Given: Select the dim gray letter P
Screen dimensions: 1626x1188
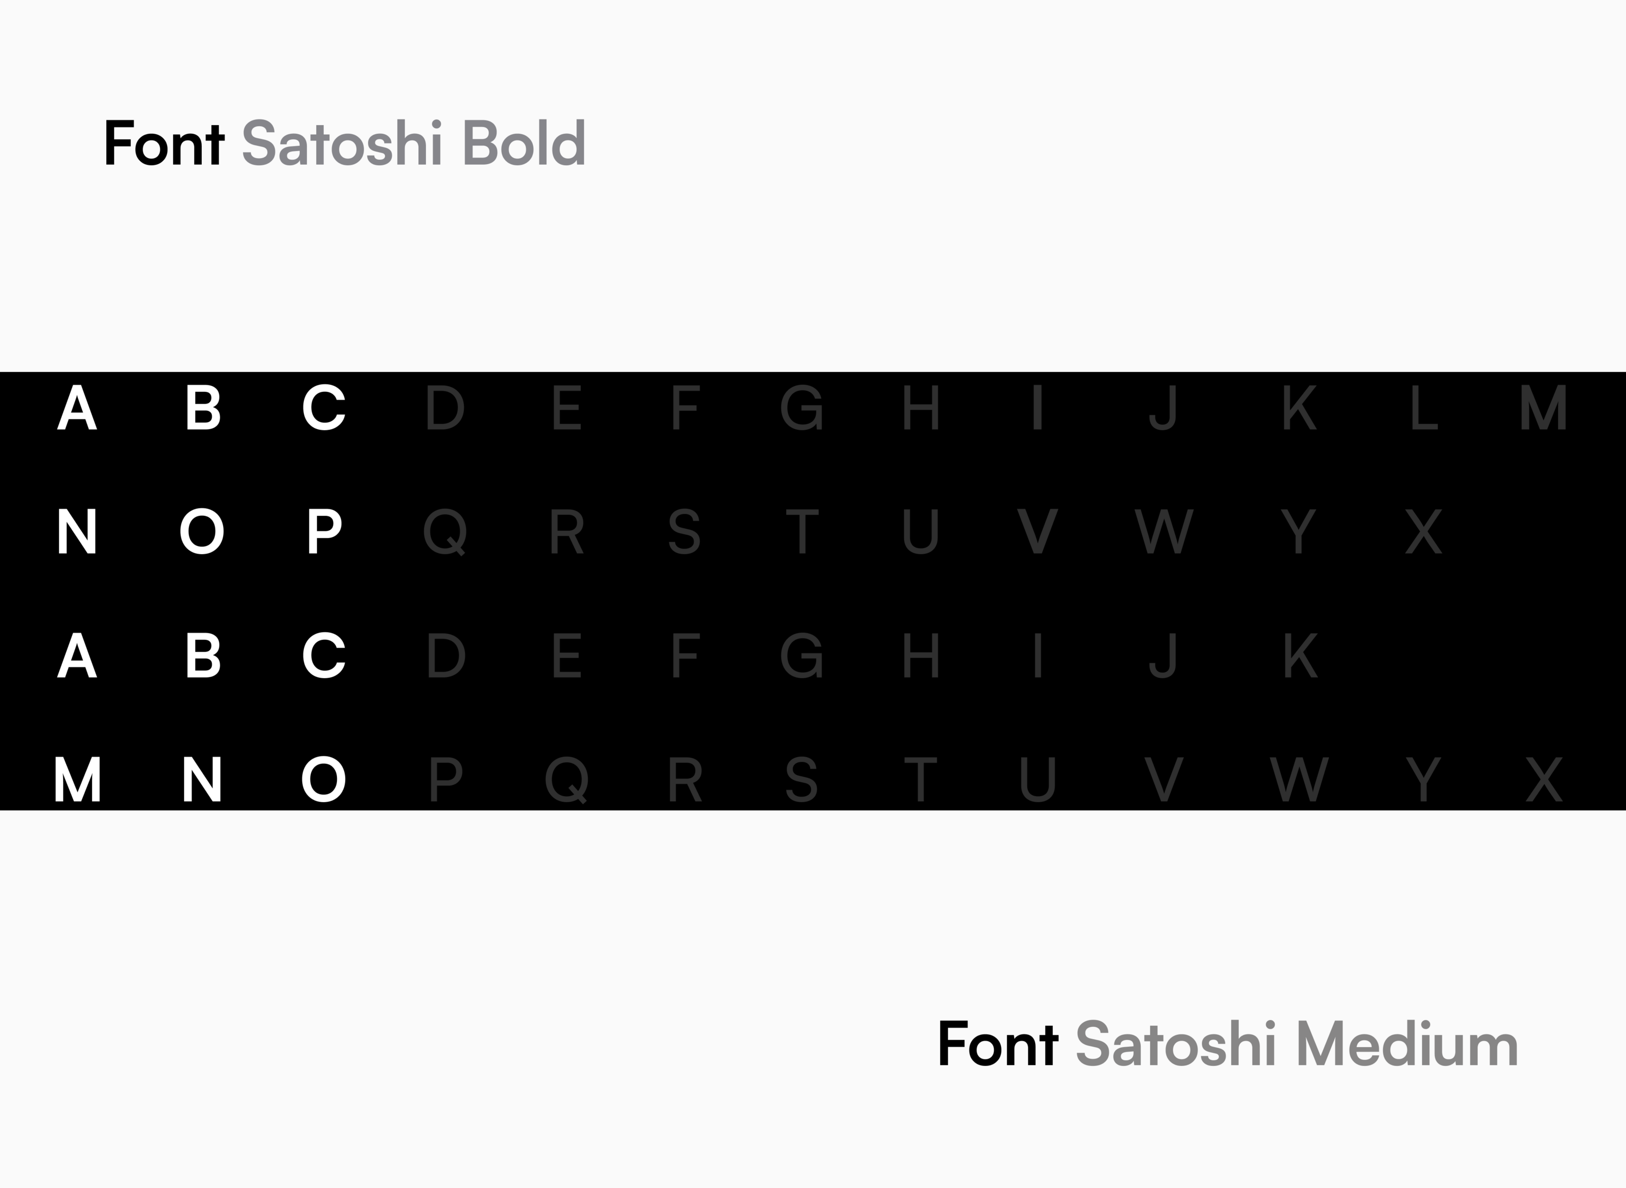Looking at the screenshot, I should [x=446, y=779].
